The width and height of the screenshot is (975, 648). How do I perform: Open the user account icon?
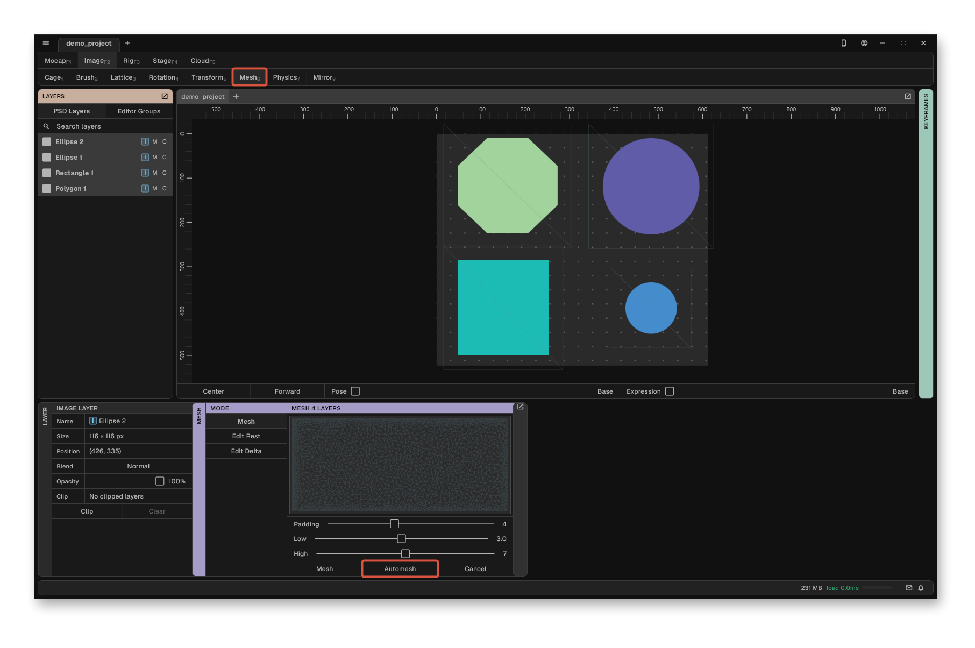click(x=864, y=43)
